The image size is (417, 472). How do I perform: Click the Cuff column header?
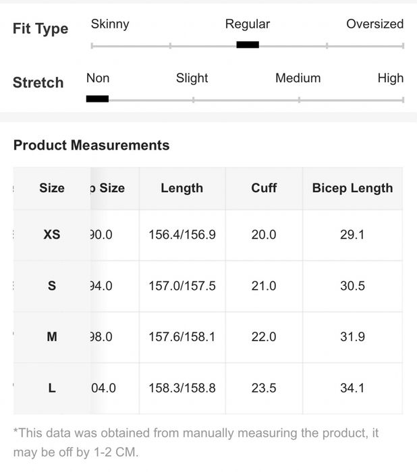[264, 188]
